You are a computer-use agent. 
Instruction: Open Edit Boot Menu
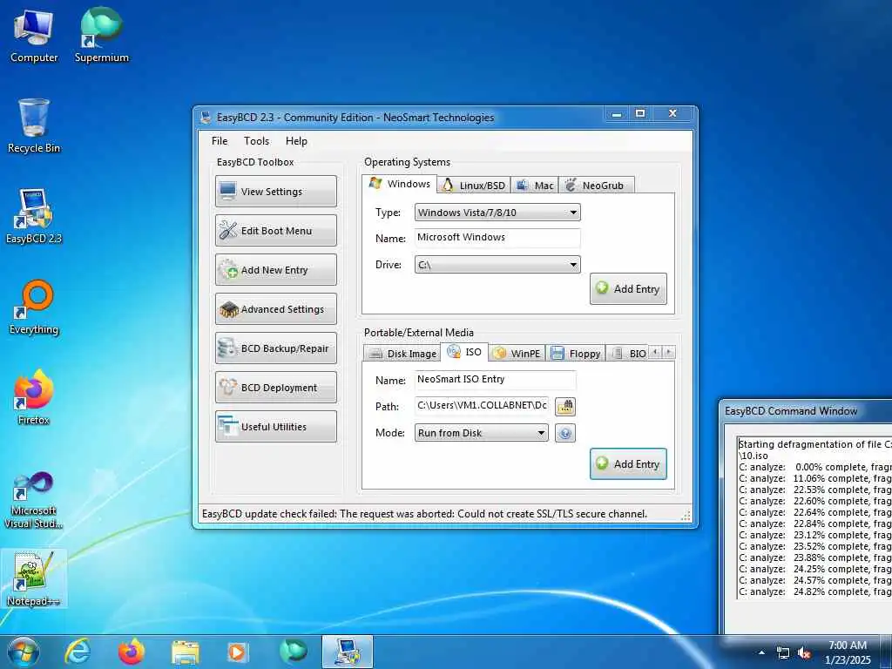pyautogui.click(x=276, y=230)
